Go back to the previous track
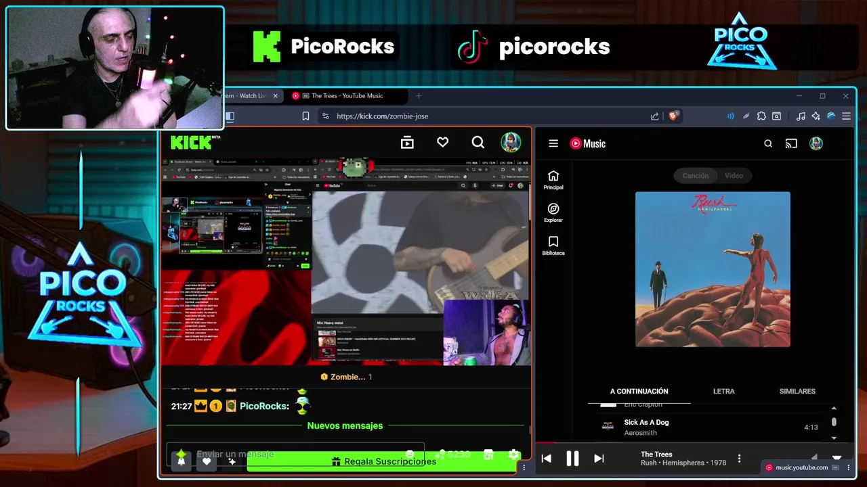 (x=547, y=459)
